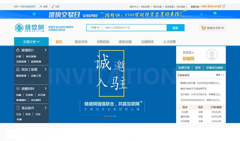Screen dimensions: 240x141
Task: Expand the 玻璃原片 category arrow
Action: [46, 50]
